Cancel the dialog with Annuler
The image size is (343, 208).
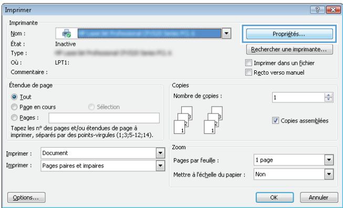pyautogui.click(x=319, y=197)
